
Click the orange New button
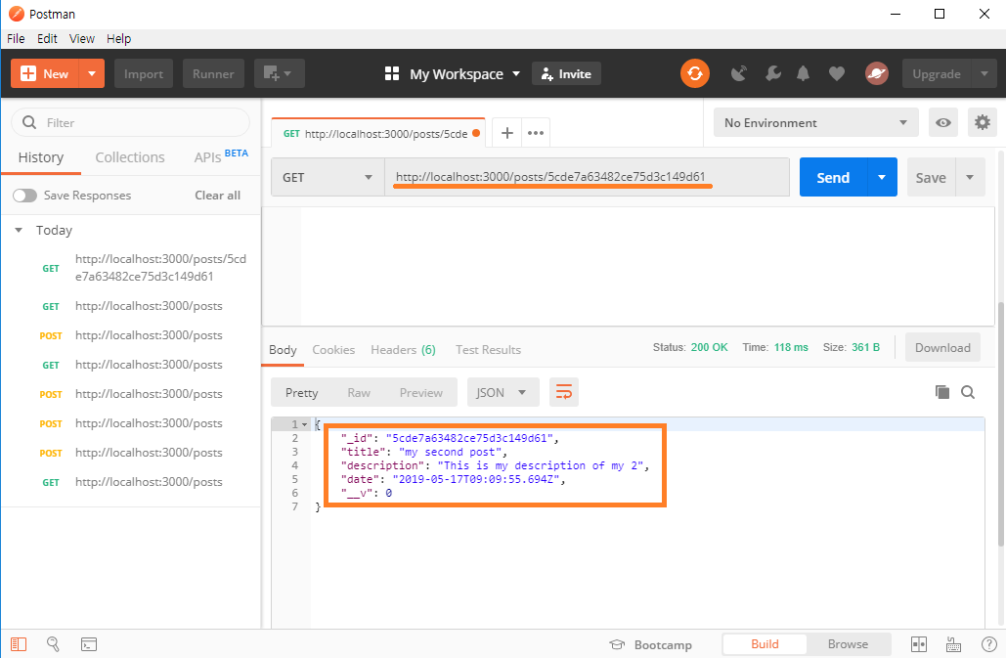tap(45, 73)
